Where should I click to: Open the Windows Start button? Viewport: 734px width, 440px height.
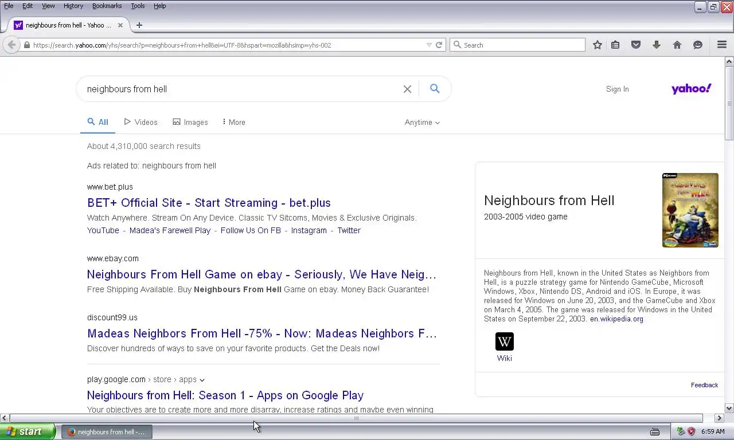point(28,431)
